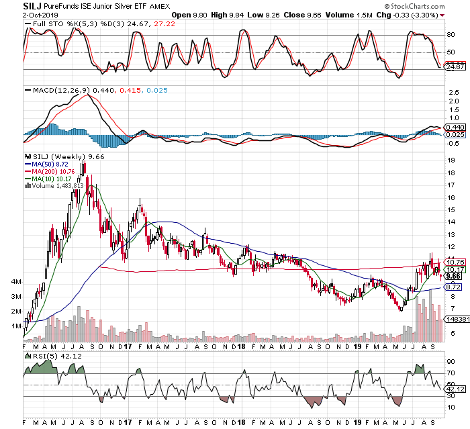Select the Close 9.66 header value
The height and width of the screenshot is (429, 470).
point(302,15)
